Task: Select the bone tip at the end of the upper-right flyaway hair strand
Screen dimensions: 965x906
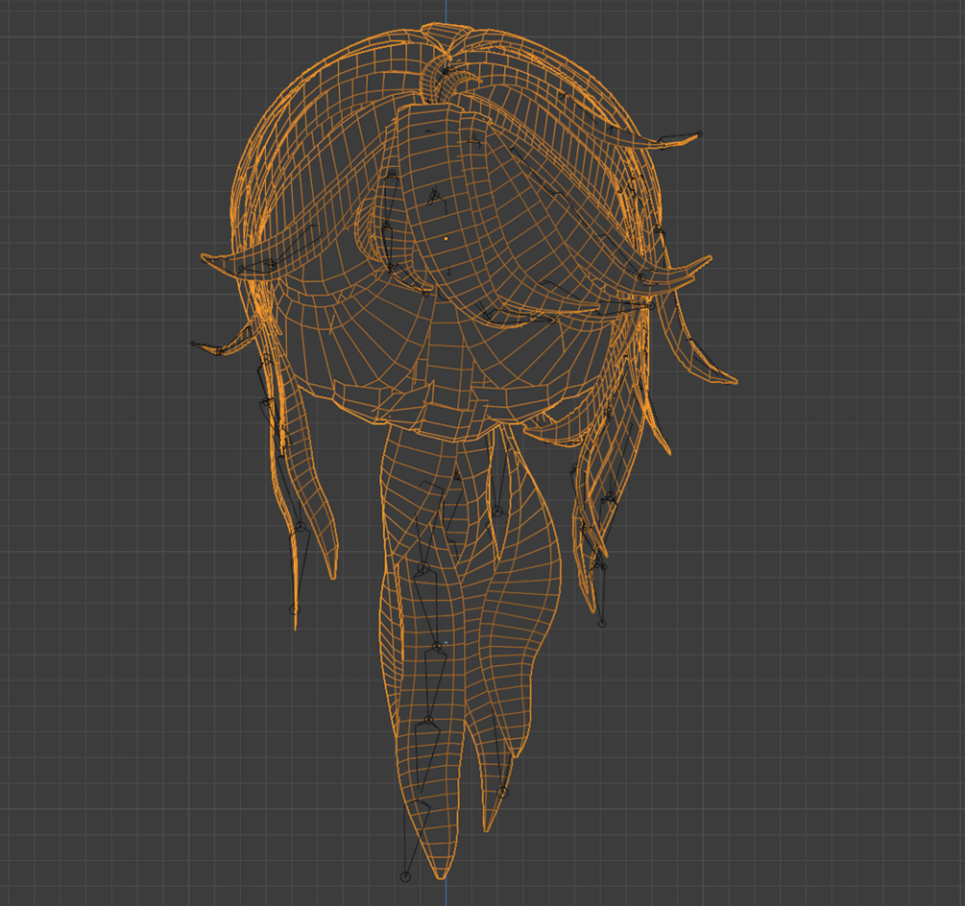Action: click(x=700, y=133)
